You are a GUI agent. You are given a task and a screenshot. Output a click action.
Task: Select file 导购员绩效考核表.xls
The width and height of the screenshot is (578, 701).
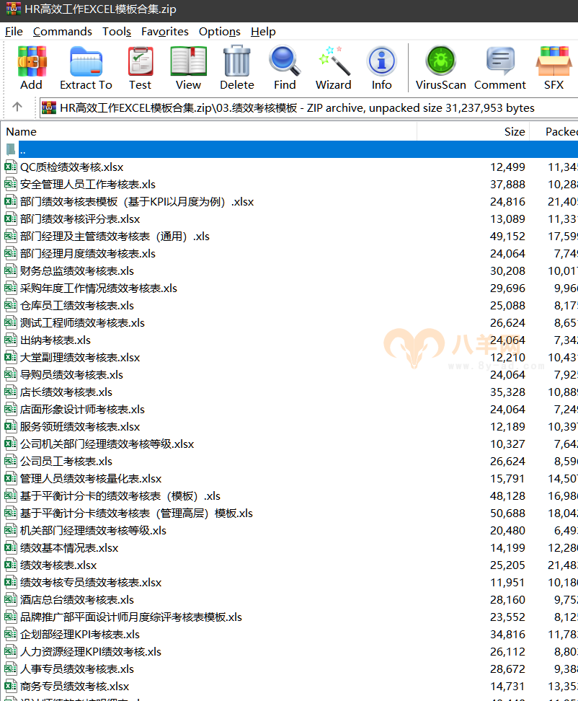[x=71, y=374]
